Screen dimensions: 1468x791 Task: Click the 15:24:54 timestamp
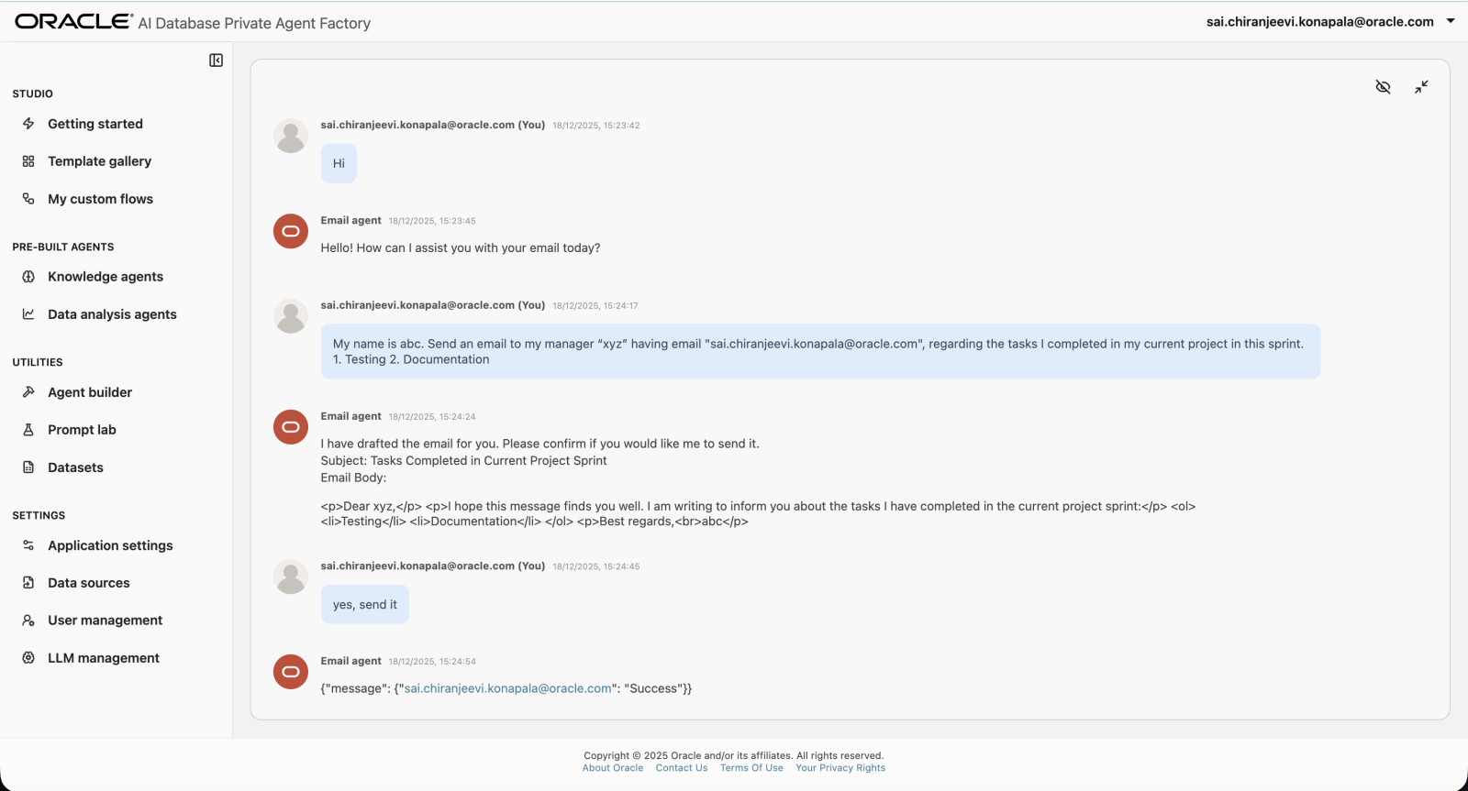[x=432, y=662]
